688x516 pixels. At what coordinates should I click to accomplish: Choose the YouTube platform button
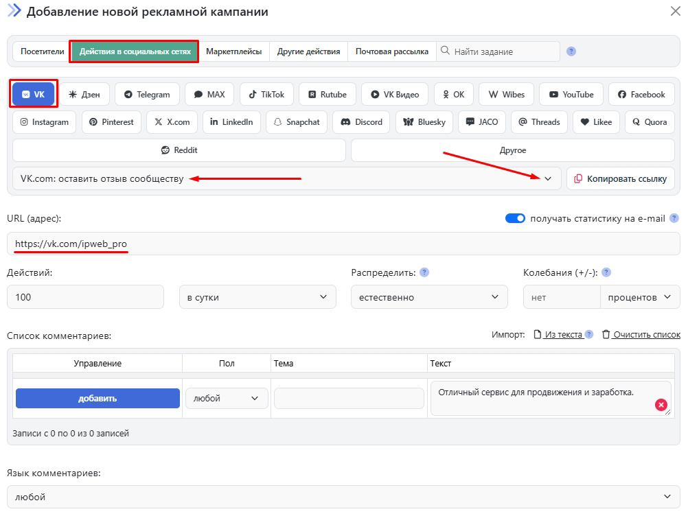(571, 95)
